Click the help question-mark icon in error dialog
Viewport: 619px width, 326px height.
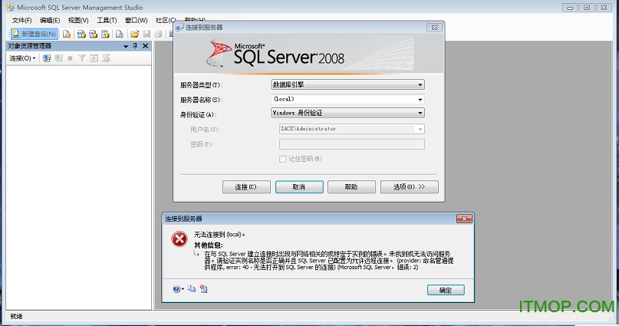tap(176, 289)
